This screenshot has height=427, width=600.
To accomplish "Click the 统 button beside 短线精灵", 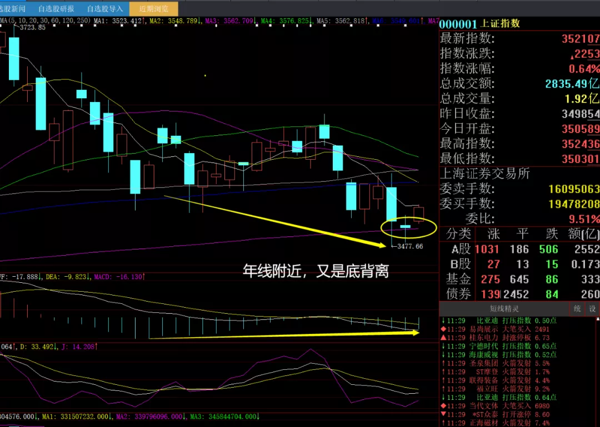I will (577, 308).
